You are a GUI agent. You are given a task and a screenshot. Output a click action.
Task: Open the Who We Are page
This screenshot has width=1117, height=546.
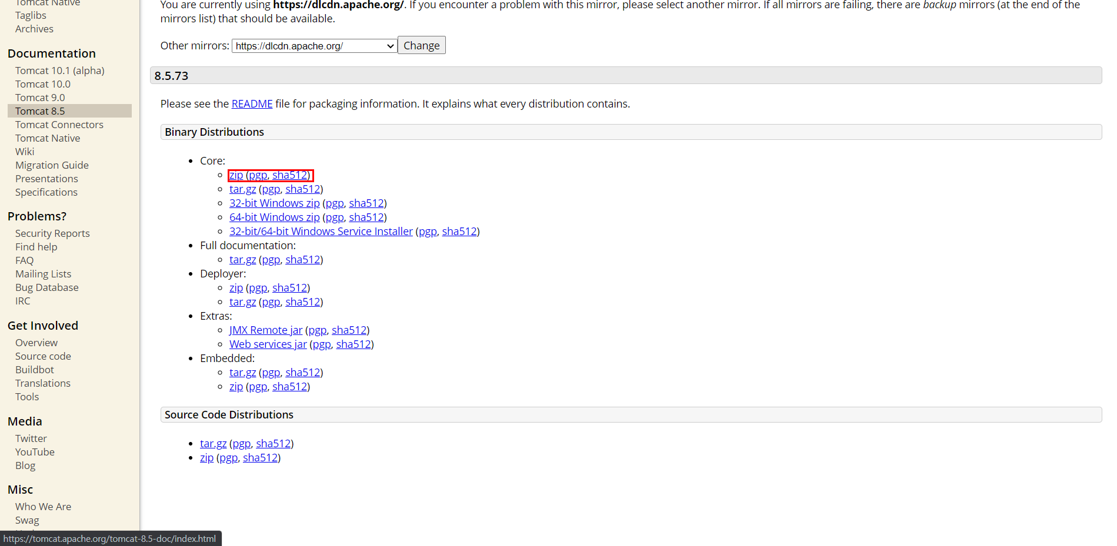[43, 507]
